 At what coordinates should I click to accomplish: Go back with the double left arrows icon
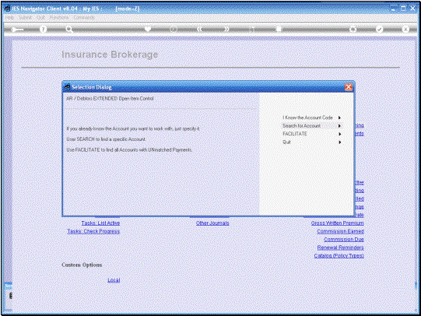coord(199,29)
